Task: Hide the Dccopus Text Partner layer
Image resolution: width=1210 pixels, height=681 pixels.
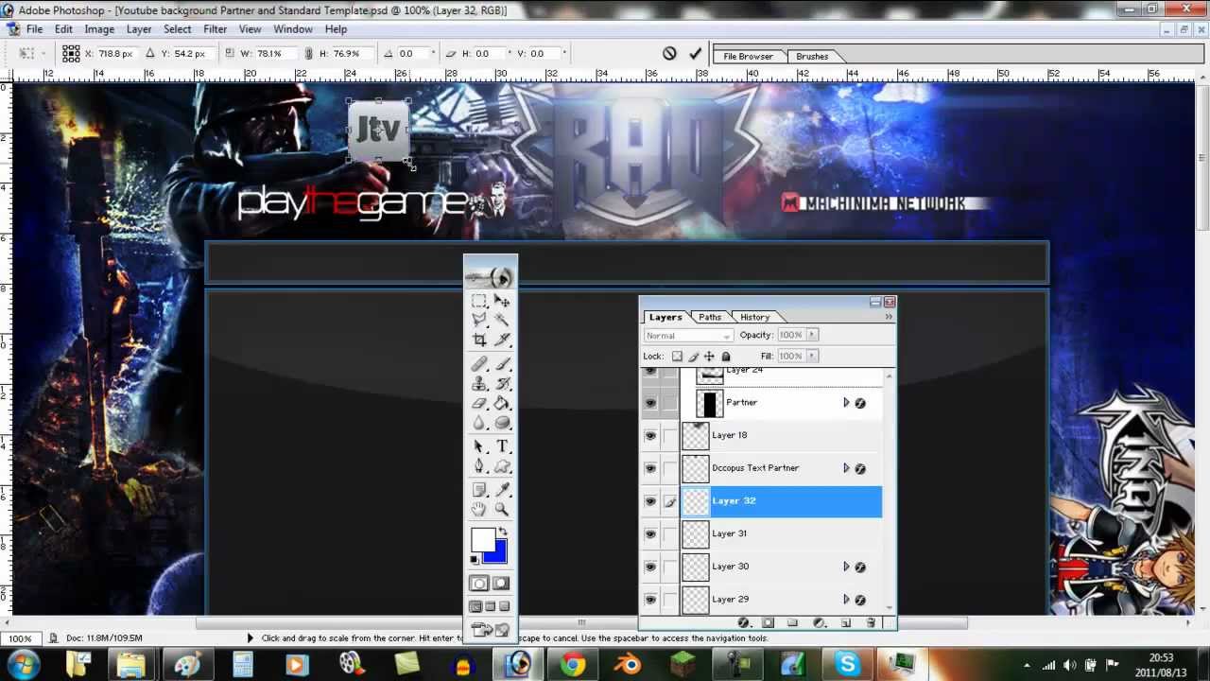Action: point(650,468)
